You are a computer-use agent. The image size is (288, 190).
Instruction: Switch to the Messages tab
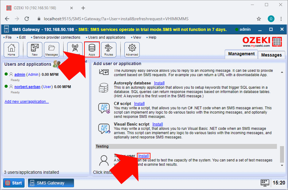pyautogui.click(x=271, y=55)
